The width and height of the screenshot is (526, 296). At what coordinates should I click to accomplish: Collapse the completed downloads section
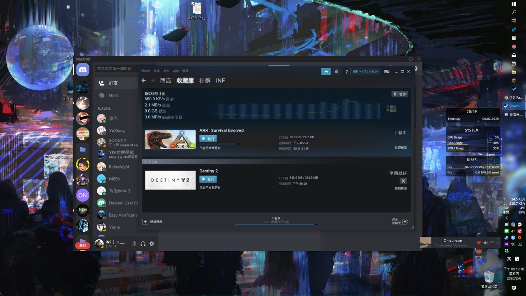[145, 162]
